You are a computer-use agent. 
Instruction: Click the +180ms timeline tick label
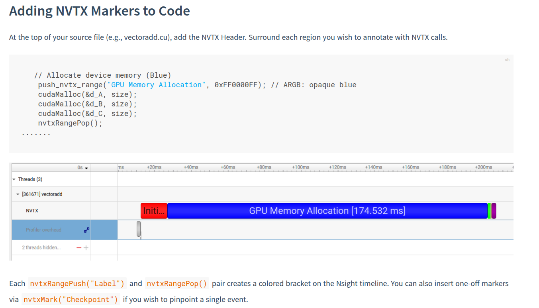coord(447,167)
